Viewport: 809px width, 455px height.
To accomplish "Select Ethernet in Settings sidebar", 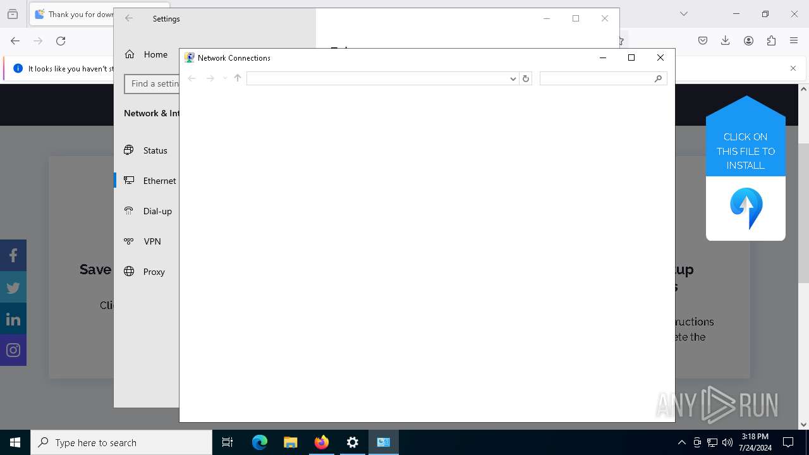I will [x=147, y=181].
